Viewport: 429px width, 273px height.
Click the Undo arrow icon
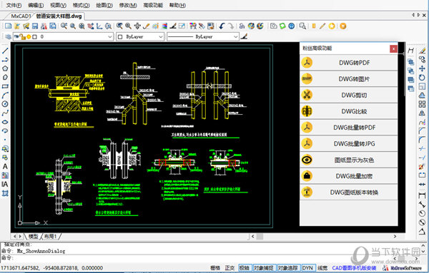tap(222, 26)
